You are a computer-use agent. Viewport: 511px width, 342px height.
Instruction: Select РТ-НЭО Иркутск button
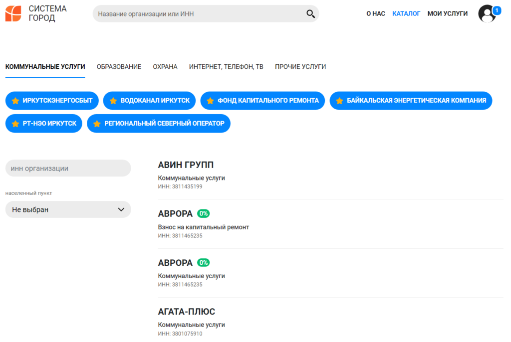44,124
